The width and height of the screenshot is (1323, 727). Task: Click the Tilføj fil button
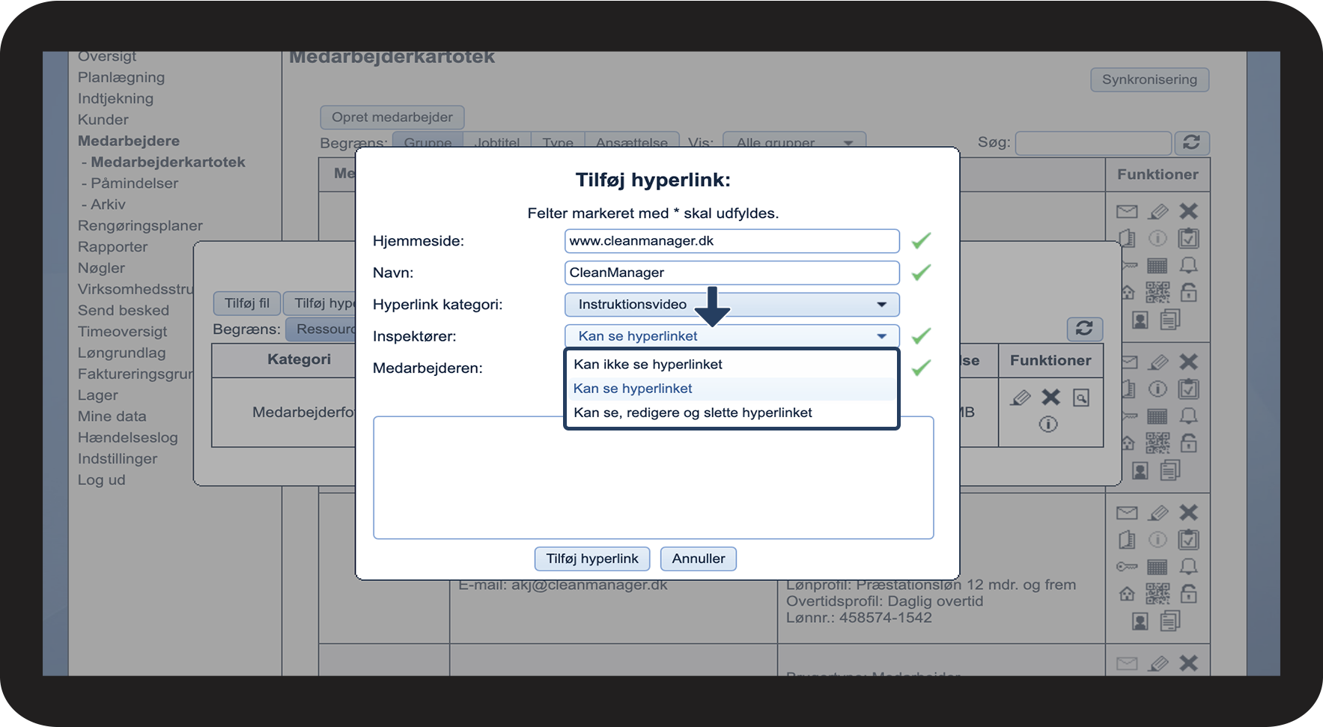coord(247,303)
